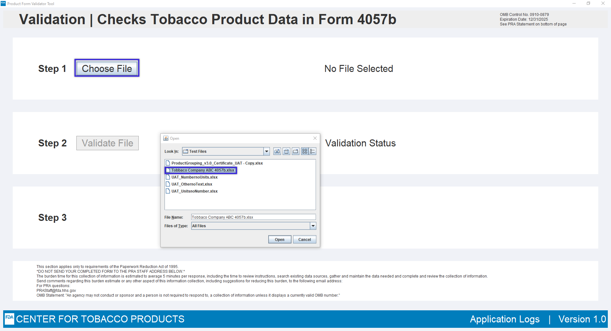Click the File Name text field
This screenshot has height=331, width=611.
pyautogui.click(x=253, y=217)
